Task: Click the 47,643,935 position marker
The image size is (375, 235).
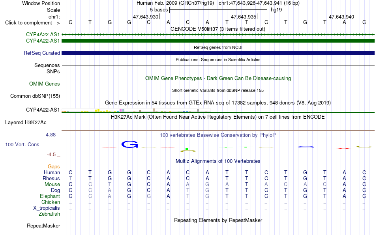Action: click(x=244, y=17)
